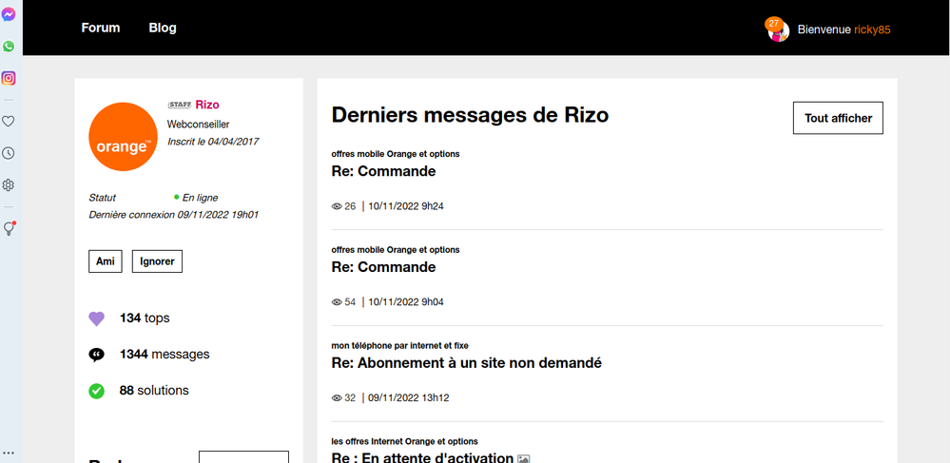Click Derniers messages de Rizo heading

pyautogui.click(x=470, y=115)
